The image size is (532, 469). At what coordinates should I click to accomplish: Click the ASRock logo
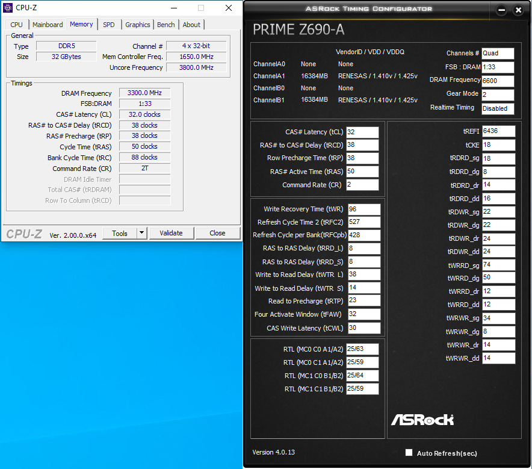422,420
